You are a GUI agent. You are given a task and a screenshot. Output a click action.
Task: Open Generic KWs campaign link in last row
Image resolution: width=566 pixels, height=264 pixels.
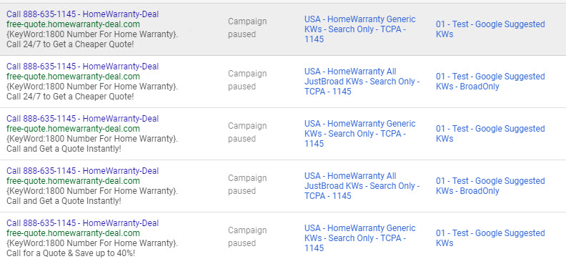360,238
